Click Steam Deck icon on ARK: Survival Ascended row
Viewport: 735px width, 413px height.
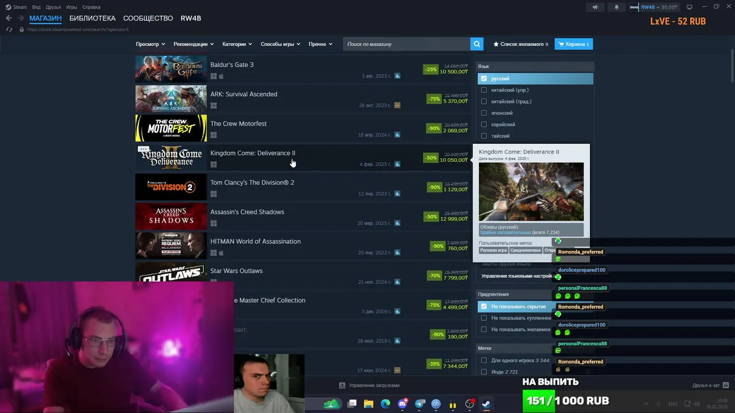[x=397, y=106]
